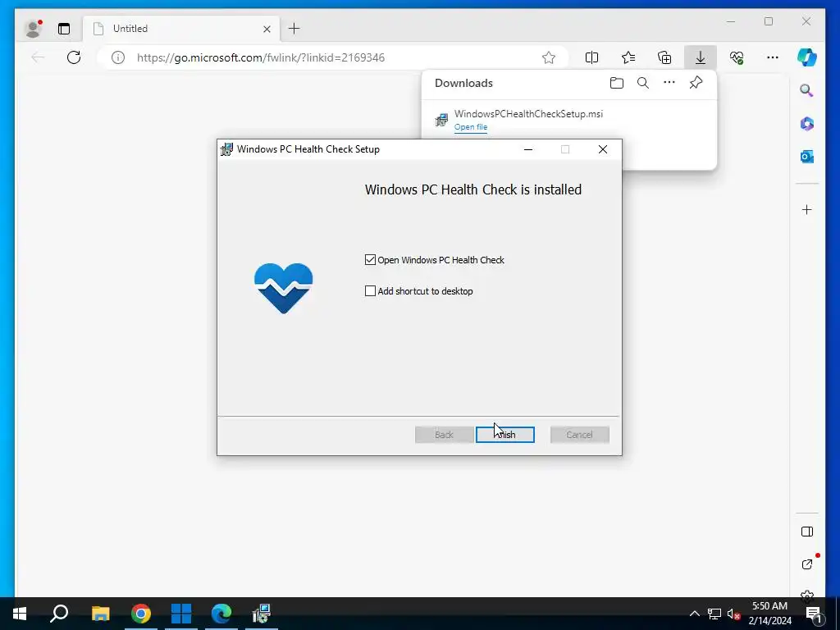Open Browser essentials heart icon
Screen dimensions: 840x630
click(x=737, y=57)
